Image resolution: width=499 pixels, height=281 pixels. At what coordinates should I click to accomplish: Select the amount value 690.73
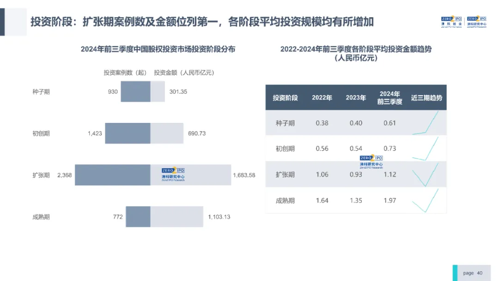(x=197, y=134)
